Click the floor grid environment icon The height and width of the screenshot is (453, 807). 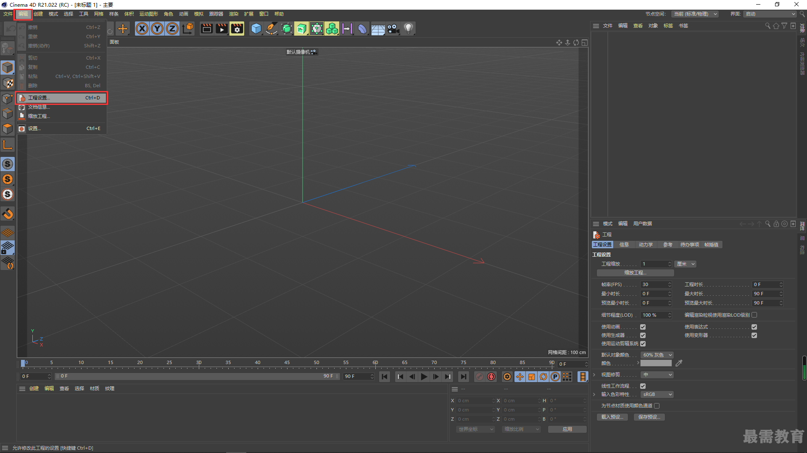(x=378, y=29)
